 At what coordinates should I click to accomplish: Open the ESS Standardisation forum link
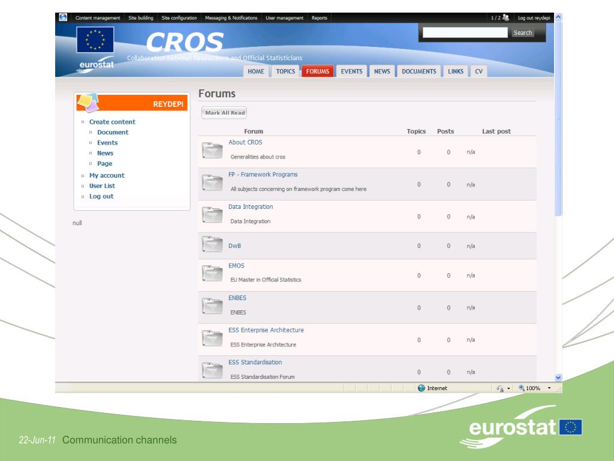pyautogui.click(x=255, y=362)
